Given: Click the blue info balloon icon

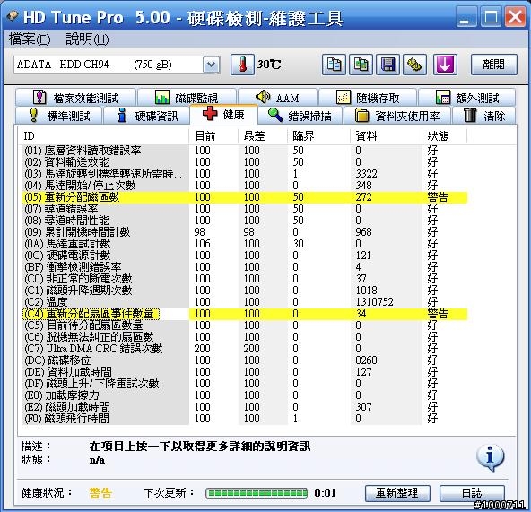Looking at the screenshot, I should (490, 457).
